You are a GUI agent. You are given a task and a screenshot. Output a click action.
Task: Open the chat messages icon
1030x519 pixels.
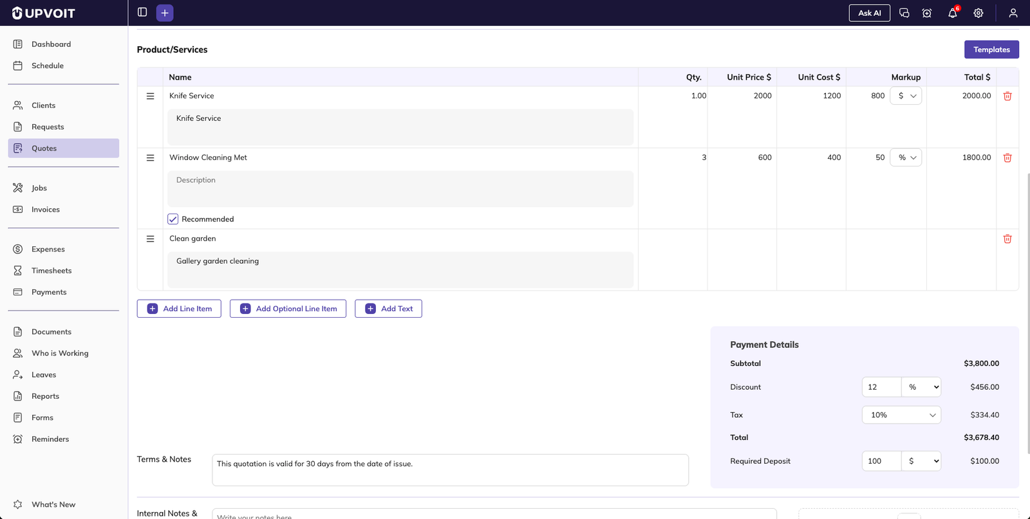point(904,13)
